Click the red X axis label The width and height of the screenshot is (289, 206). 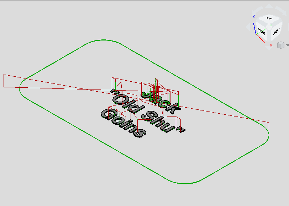coord(271,45)
